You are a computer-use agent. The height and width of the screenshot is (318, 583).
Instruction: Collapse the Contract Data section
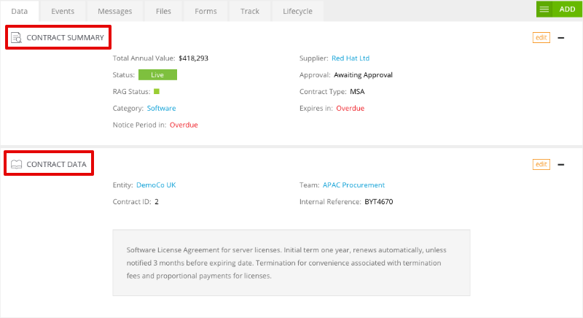pyautogui.click(x=561, y=165)
